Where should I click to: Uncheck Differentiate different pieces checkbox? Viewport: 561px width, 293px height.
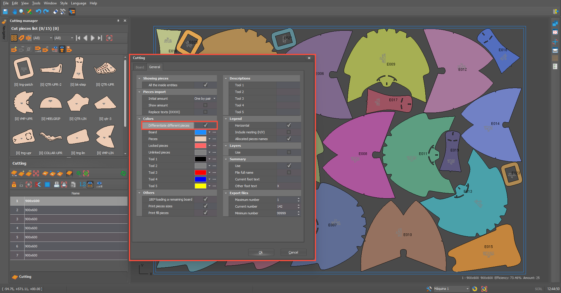(206, 125)
